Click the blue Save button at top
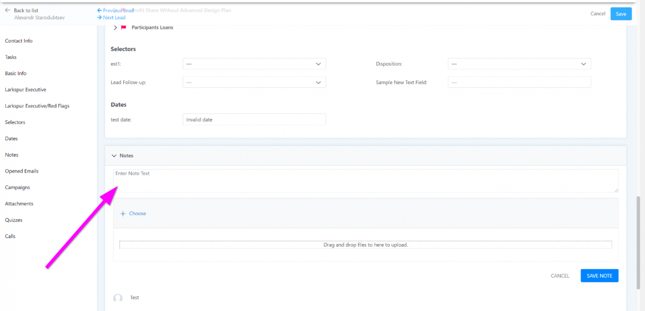 (x=621, y=14)
